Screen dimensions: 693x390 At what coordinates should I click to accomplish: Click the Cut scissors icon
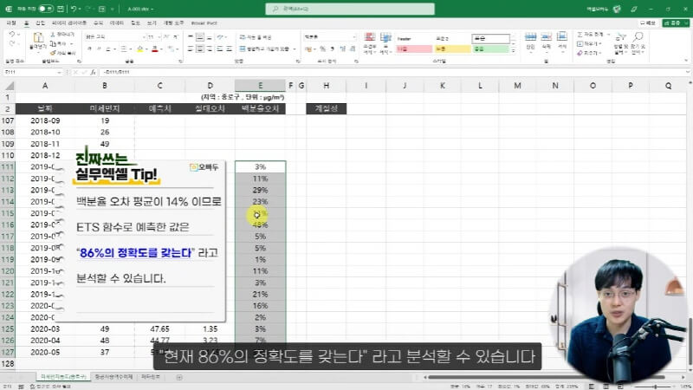(53, 34)
